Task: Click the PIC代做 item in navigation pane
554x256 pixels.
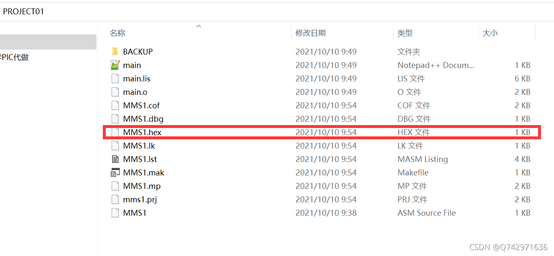Action: 15,57
